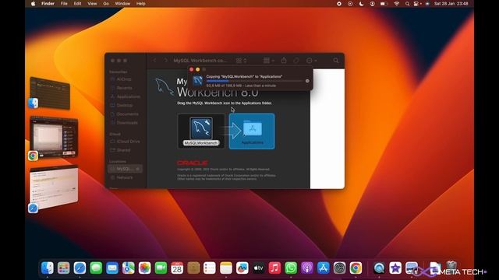Open FaceTime from the Dock
The height and width of the screenshot is (280, 499).
coord(161,268)
